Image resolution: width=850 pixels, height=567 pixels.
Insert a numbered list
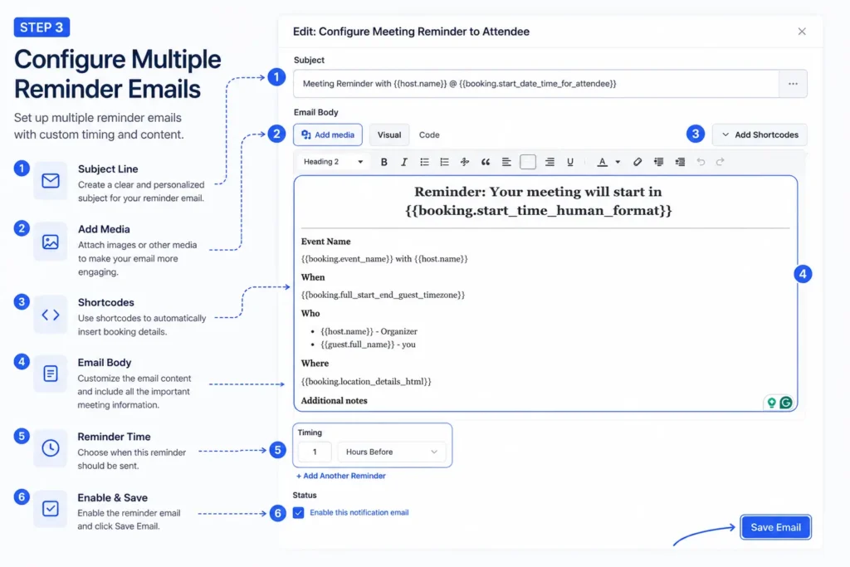point(444,162)
